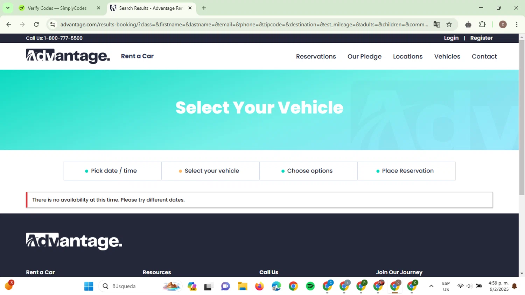Image resolution: width=525 pixels, height=295 pixels.
Task: Click the page vertical scrollbar thumb
Action: click(522, 117)
